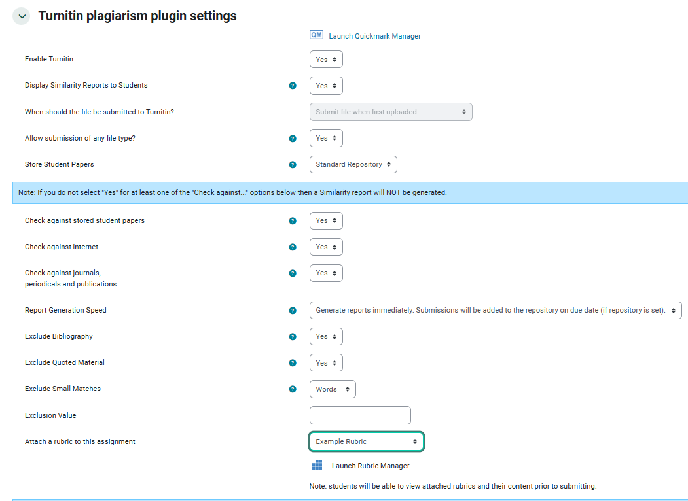Viewport: 688px width, 501px height.
Task: Click the Rubric Manager grid icon
Action: point(317,465)
